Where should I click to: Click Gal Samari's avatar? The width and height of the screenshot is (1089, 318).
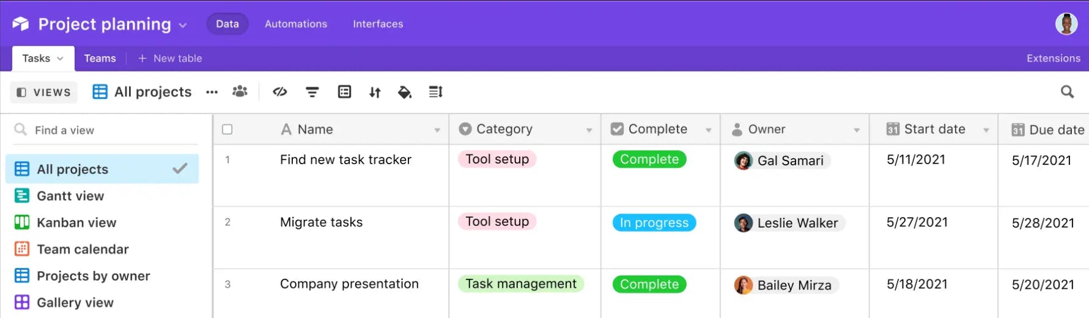click(744, 161)
